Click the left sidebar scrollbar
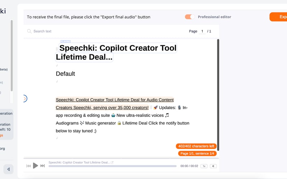The height and width of the screenshot is (179, 287). tap(12, 55)
